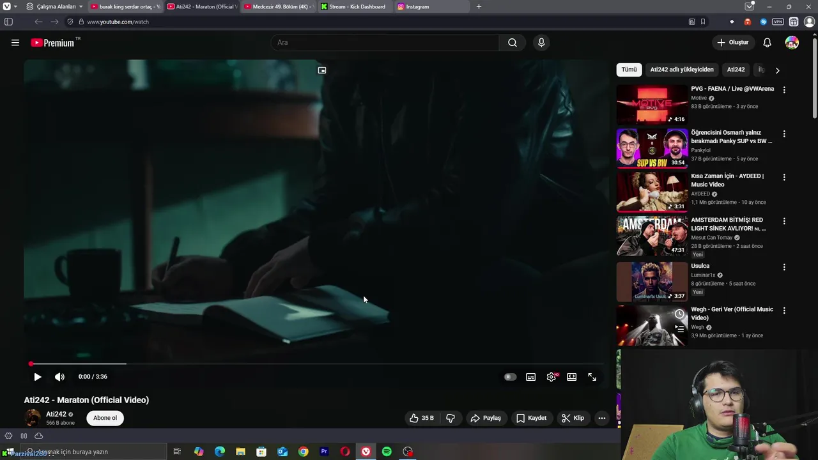
Task: Open the Mesut Can Tomay channel name
Action: 712,238
